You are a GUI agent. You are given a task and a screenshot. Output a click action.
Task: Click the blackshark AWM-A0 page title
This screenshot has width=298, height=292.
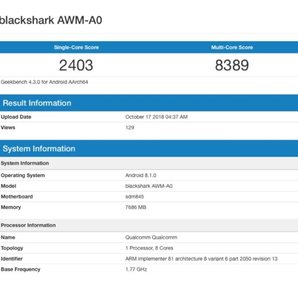[51, 20]
